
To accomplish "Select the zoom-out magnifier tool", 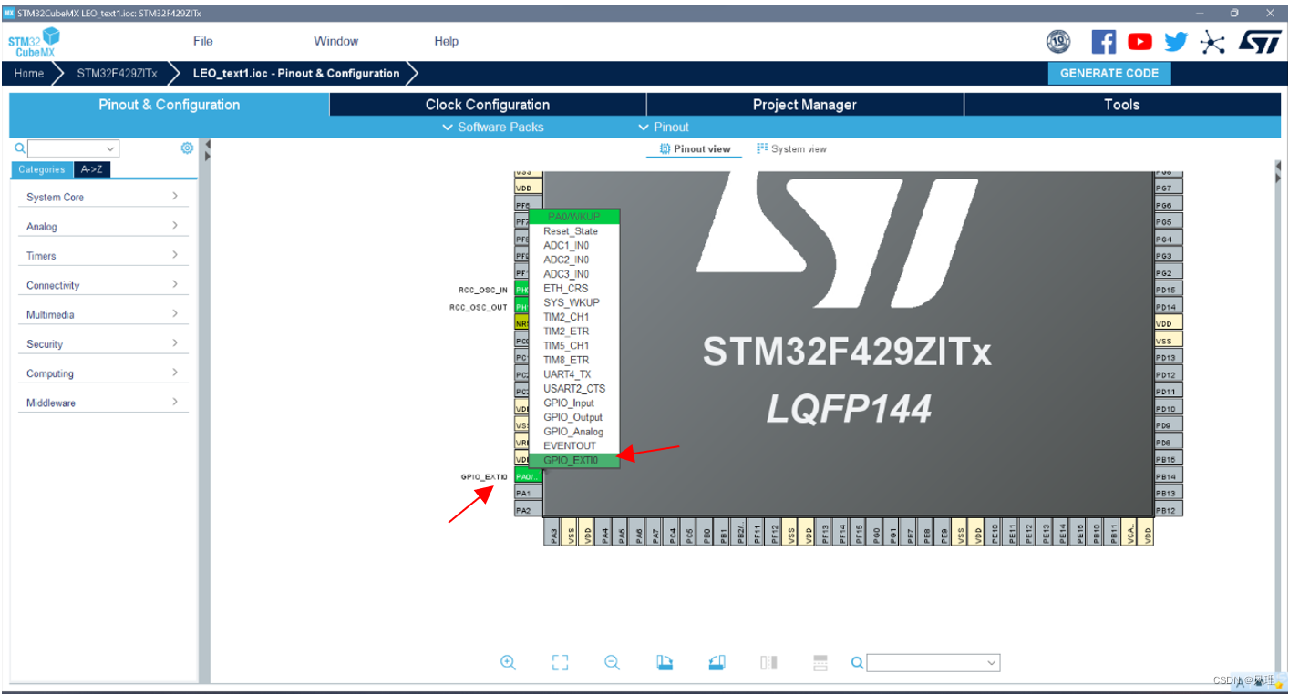I will pyautogui.click(x=612, y=662).
